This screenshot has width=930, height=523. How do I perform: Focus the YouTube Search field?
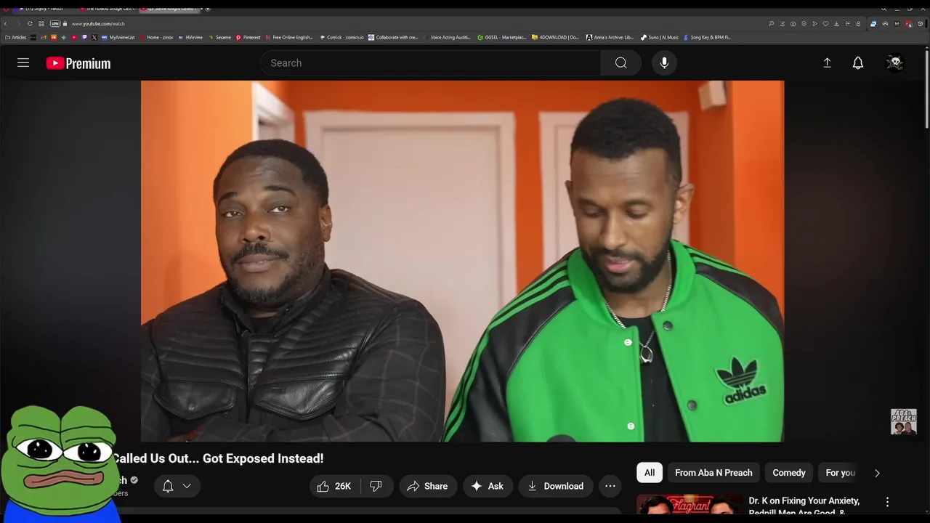[431, 63]
